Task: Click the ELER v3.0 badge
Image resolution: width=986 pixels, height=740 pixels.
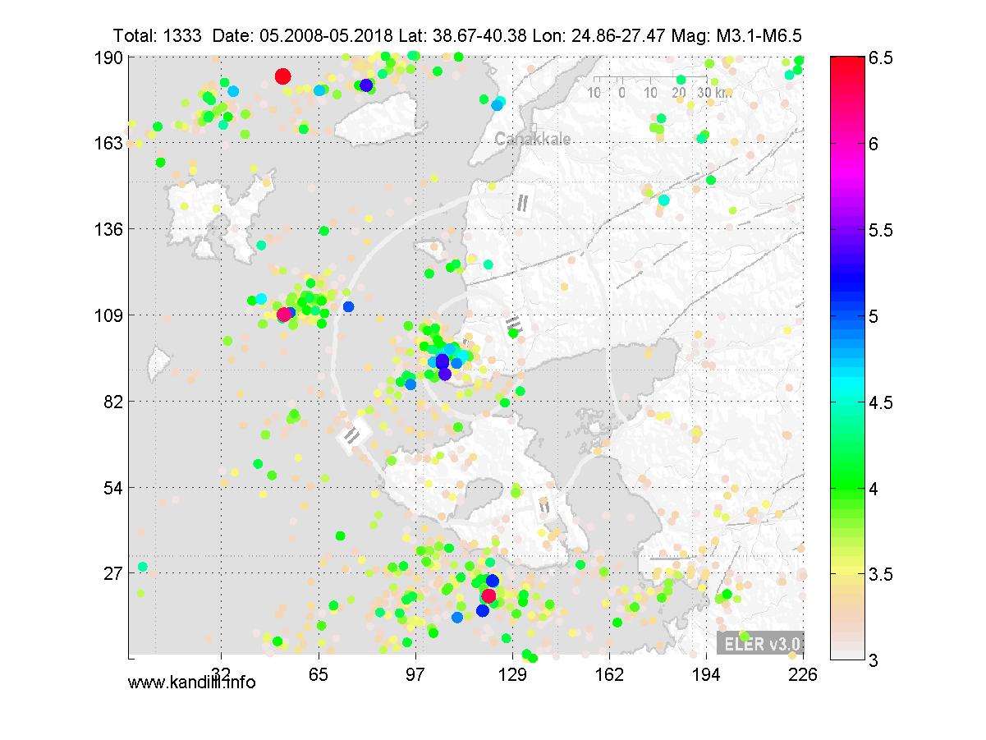Action: [759, 643]
